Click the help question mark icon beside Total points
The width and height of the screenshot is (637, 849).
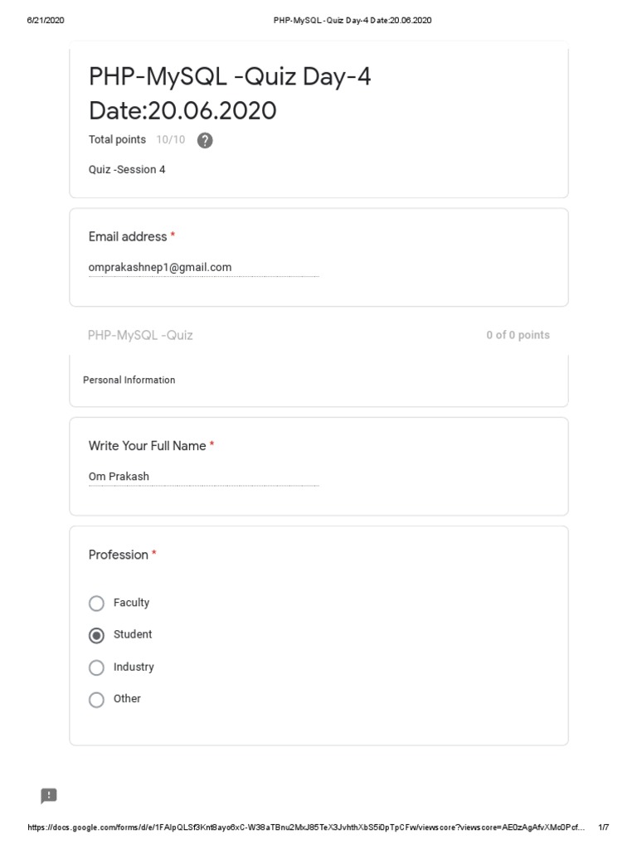[x=205, y=140]
